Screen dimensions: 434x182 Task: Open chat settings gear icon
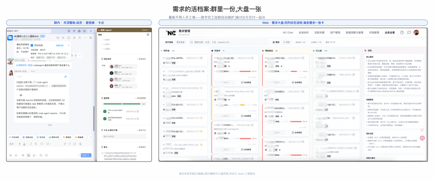pos(90,38)
